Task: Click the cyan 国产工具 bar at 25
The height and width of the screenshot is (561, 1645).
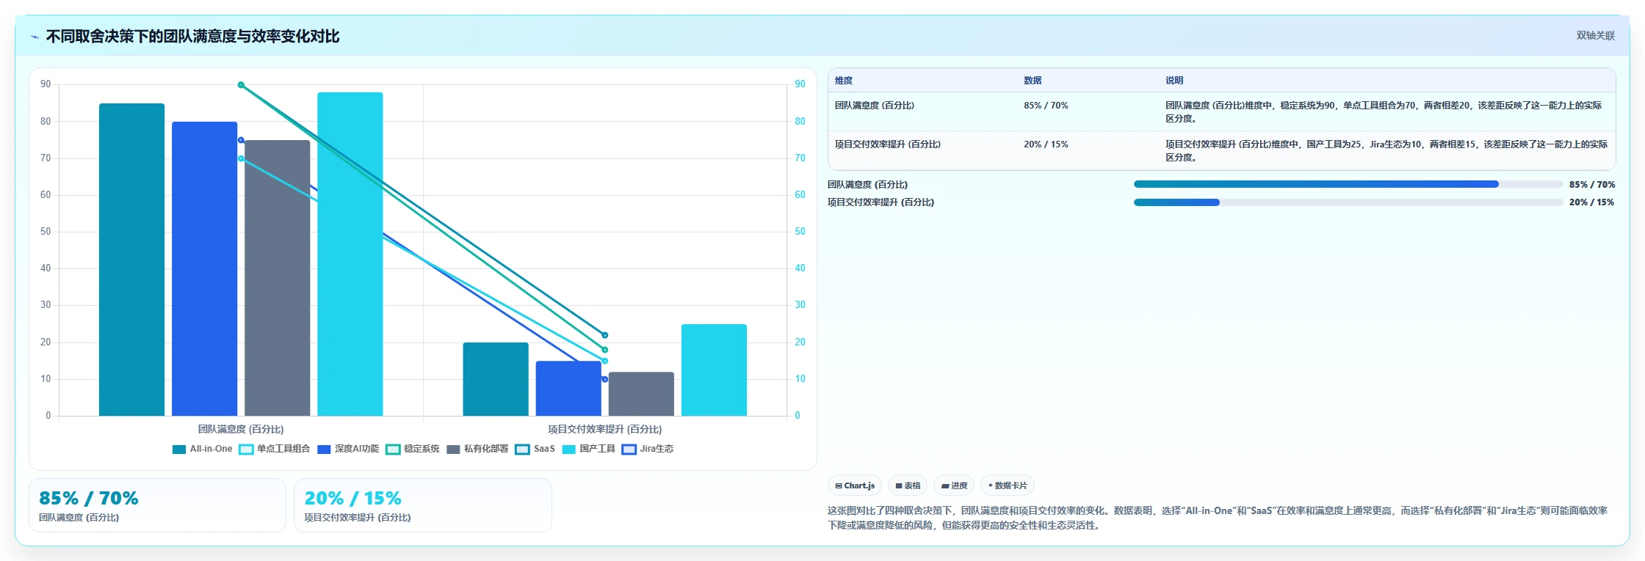Action: pyautogui.click(x=714, y=370)
